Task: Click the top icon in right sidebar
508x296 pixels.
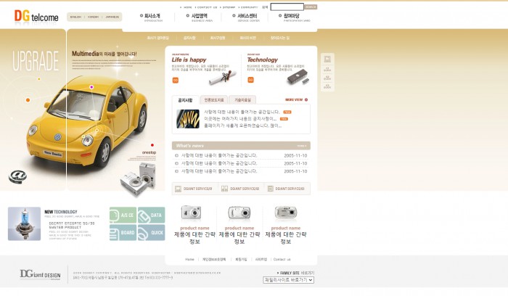Action: pos(327,59)
